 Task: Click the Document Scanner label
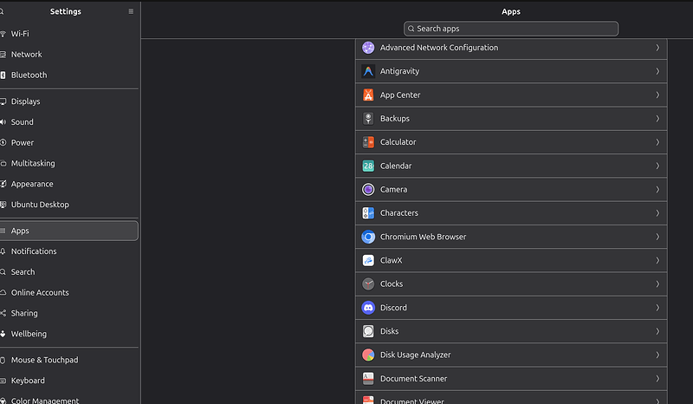pos(413,378)
